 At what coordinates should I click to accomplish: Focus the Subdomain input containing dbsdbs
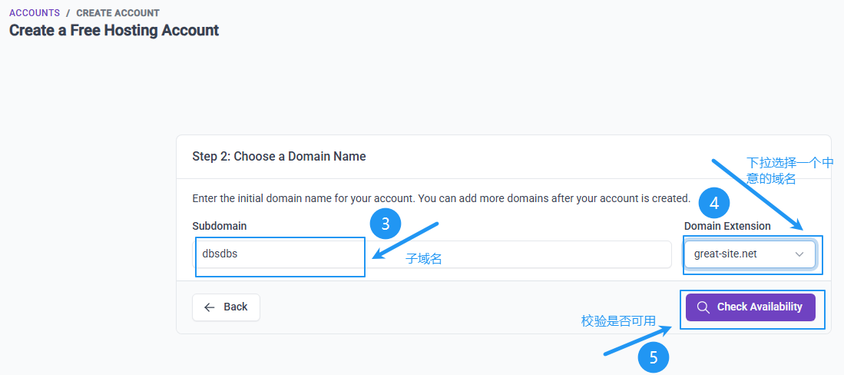click(432, 254)
